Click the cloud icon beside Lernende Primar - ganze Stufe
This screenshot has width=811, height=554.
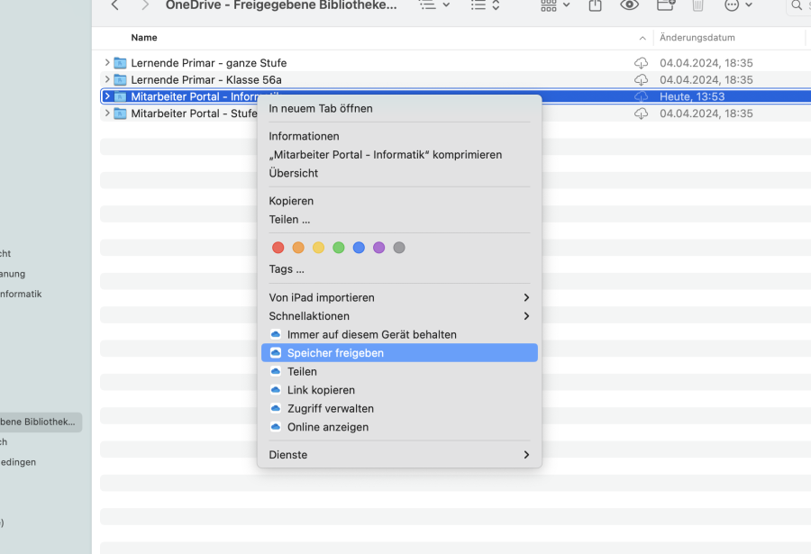641,62
